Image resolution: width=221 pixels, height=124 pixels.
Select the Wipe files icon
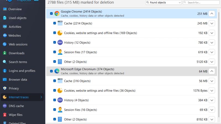(x=5, y=115)
